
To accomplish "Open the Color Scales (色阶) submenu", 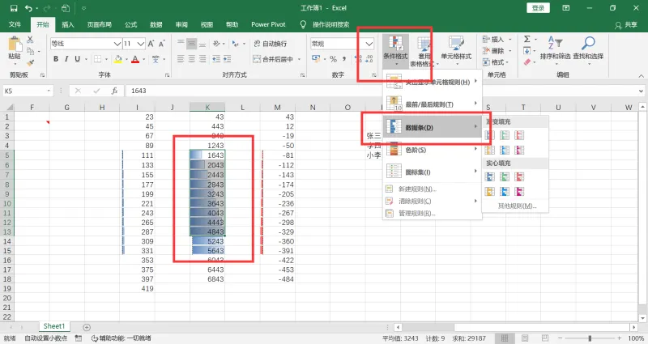I will point(433,150).
